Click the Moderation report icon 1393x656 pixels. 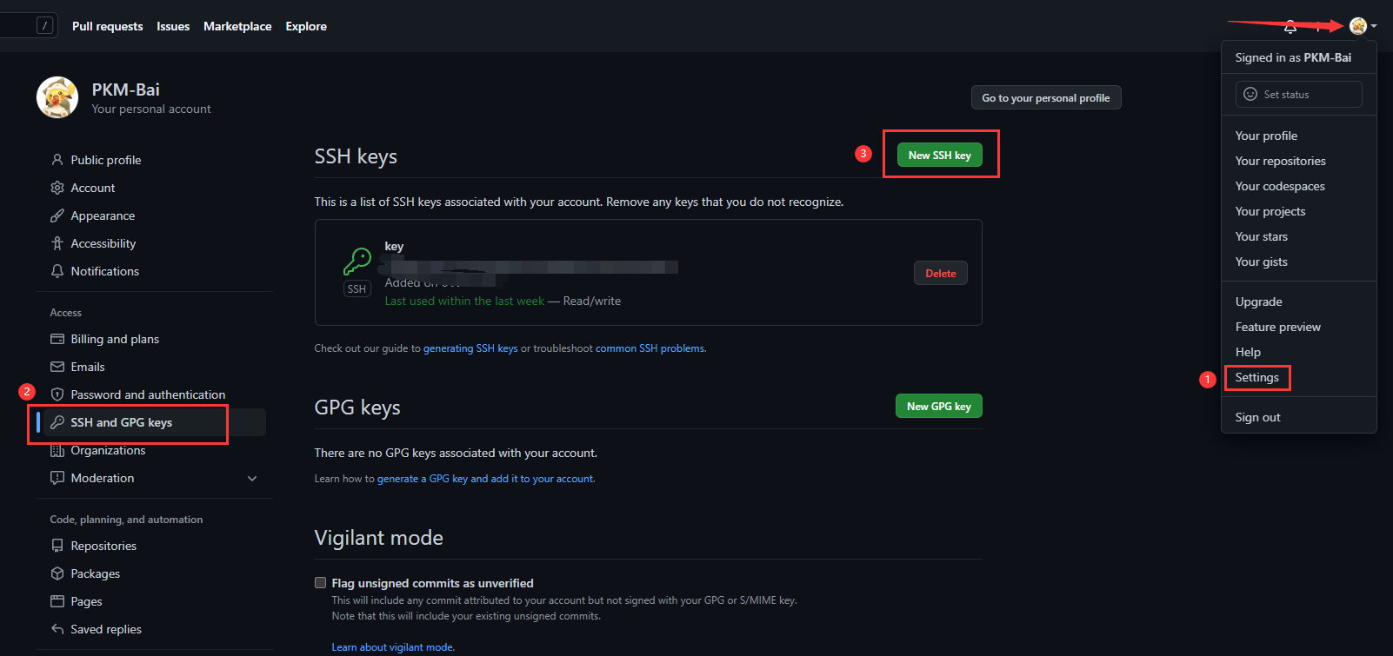pos(57,478)
